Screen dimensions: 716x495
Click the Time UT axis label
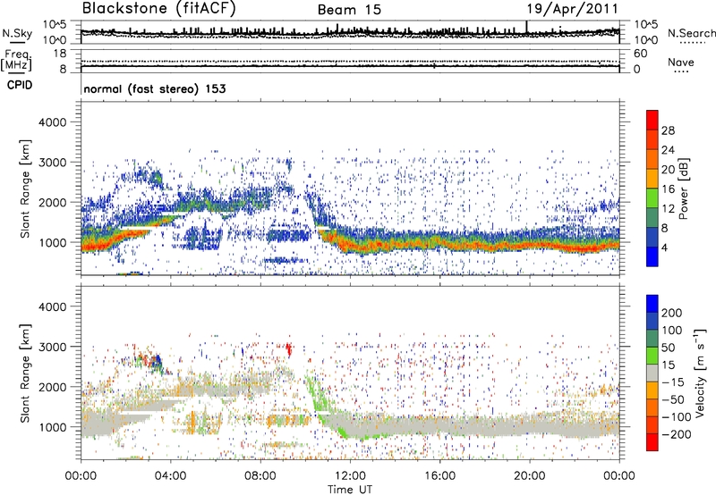(x=350, y=490)
